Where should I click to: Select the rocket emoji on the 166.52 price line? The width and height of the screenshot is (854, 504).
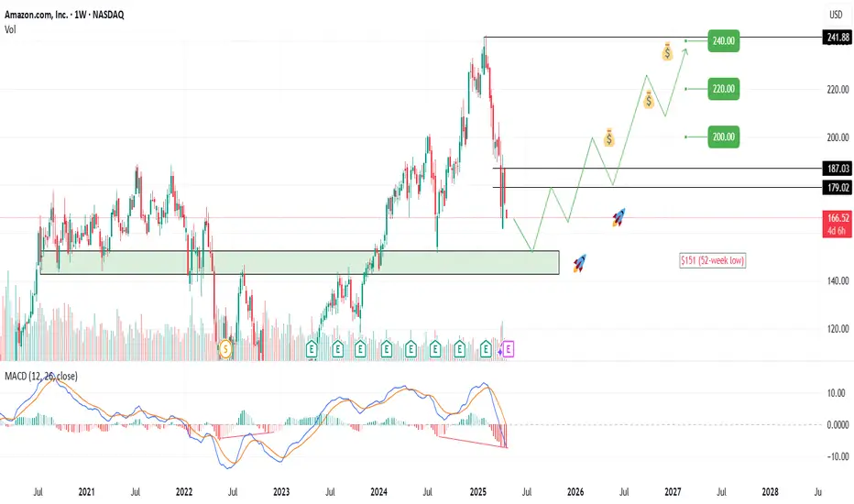pos(619,217)
